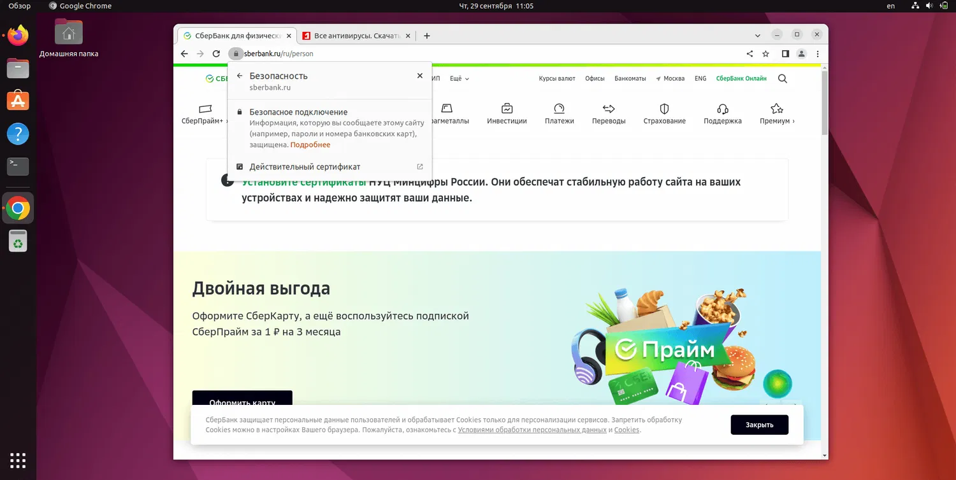The width and height of the screenshot is (956, 480).
Task: Share this page using the share icon
Action: click(x=750, y=54)
